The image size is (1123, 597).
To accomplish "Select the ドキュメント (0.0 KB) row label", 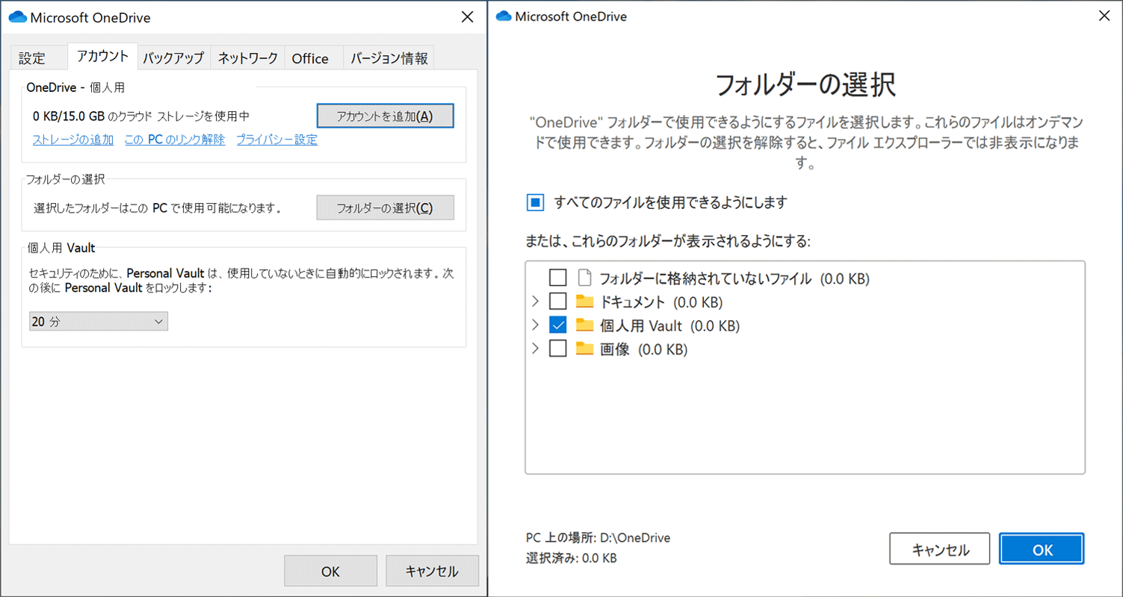I will 661,301.
